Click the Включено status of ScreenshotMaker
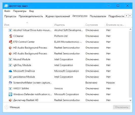 point(91,83)
